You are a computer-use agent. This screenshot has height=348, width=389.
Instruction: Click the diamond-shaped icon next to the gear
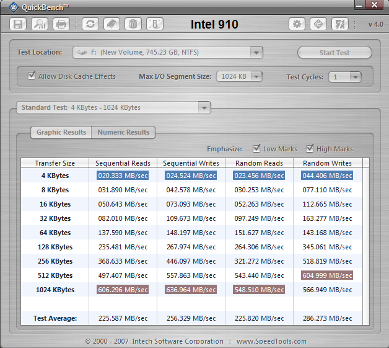click(x=318, y=24)
